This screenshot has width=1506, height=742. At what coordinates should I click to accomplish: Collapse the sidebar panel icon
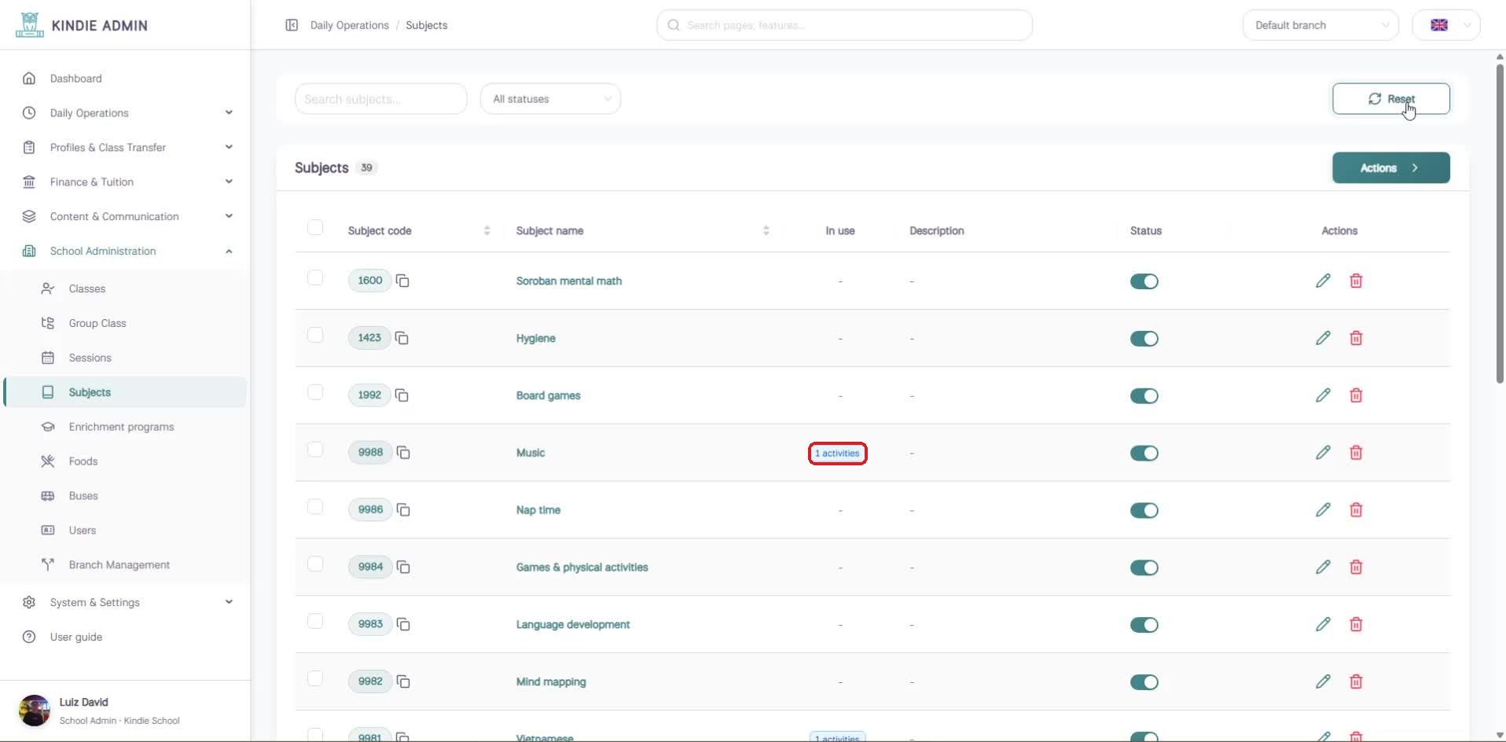(x=292, y=25)
